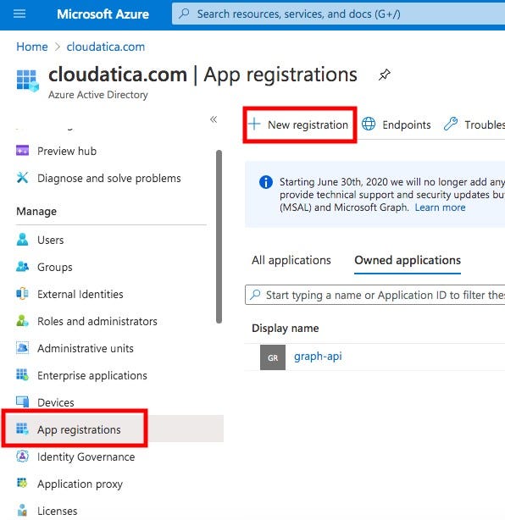Open Roles and administrators
The width and height of the screenshot is (505, 520).
(x=97, y=321)
